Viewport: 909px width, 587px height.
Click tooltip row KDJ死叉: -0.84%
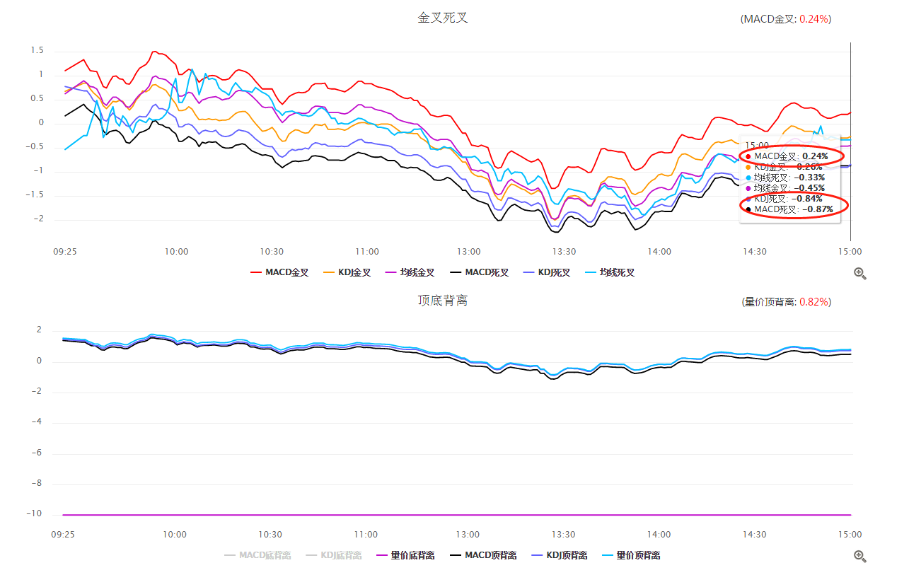click(784, 199)
